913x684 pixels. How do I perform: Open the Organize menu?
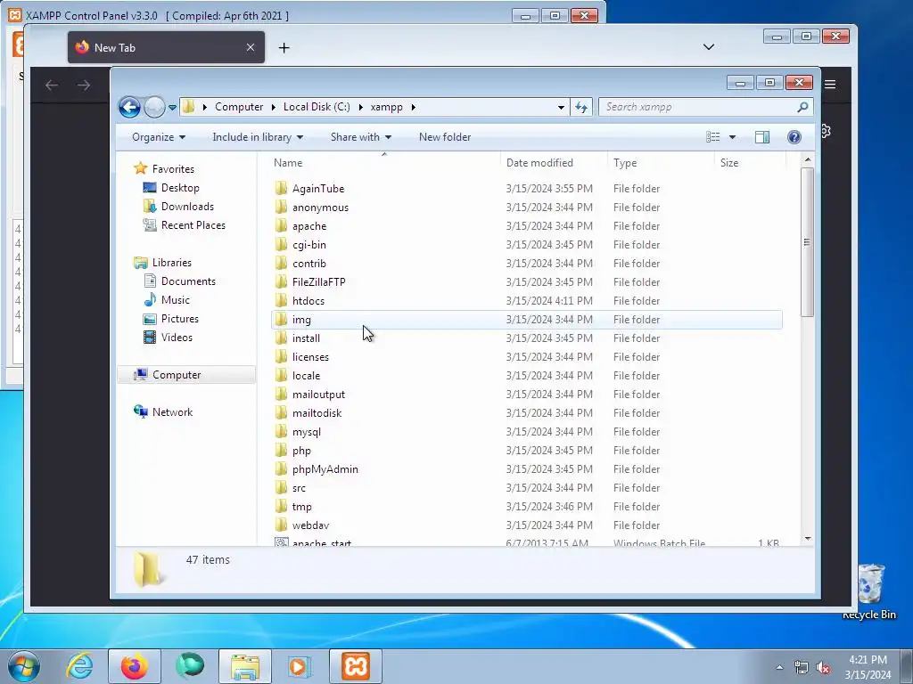(159, 137)
